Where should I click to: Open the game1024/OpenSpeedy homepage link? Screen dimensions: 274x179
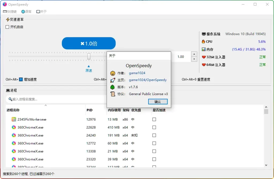pos(148,80)
